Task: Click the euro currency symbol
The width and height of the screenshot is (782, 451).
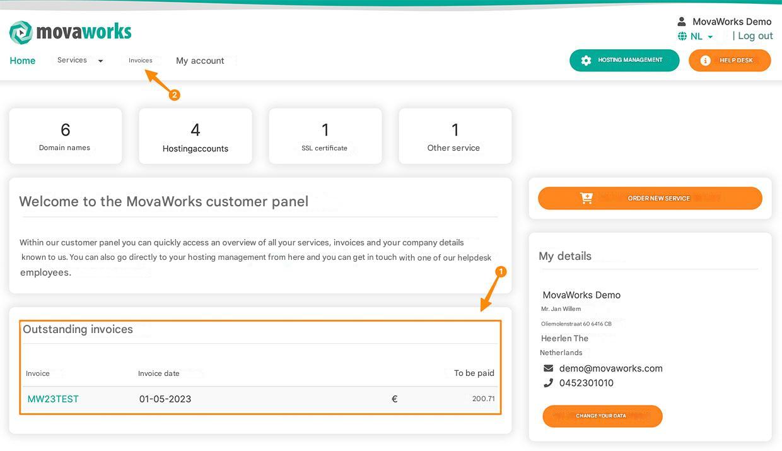Action: coord(395,399)
